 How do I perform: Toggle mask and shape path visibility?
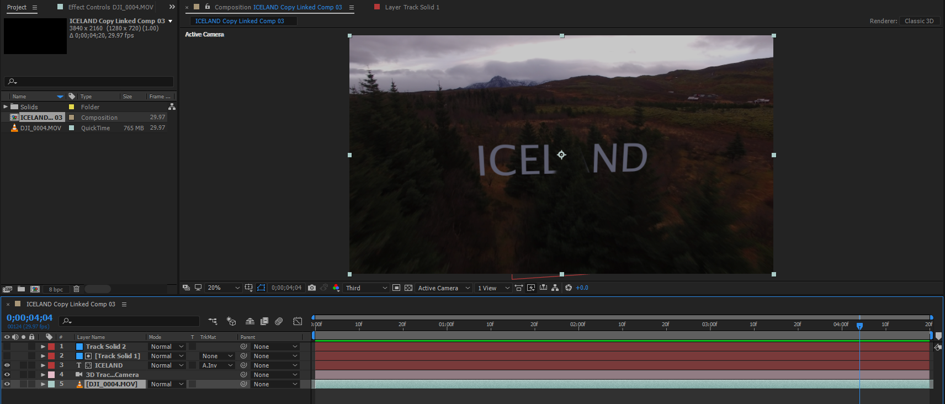261,288
